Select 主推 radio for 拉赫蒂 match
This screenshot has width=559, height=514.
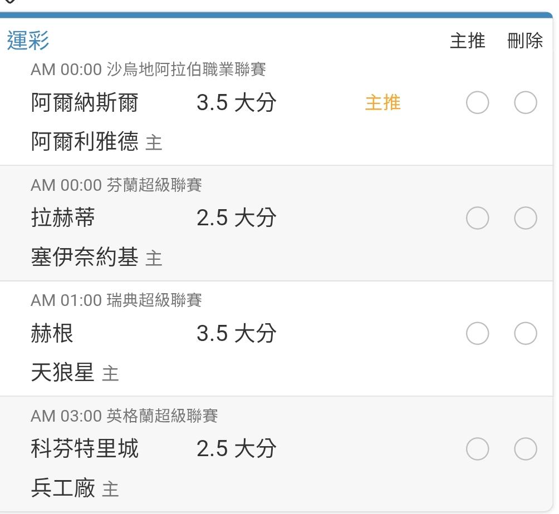tap(477, 218)
